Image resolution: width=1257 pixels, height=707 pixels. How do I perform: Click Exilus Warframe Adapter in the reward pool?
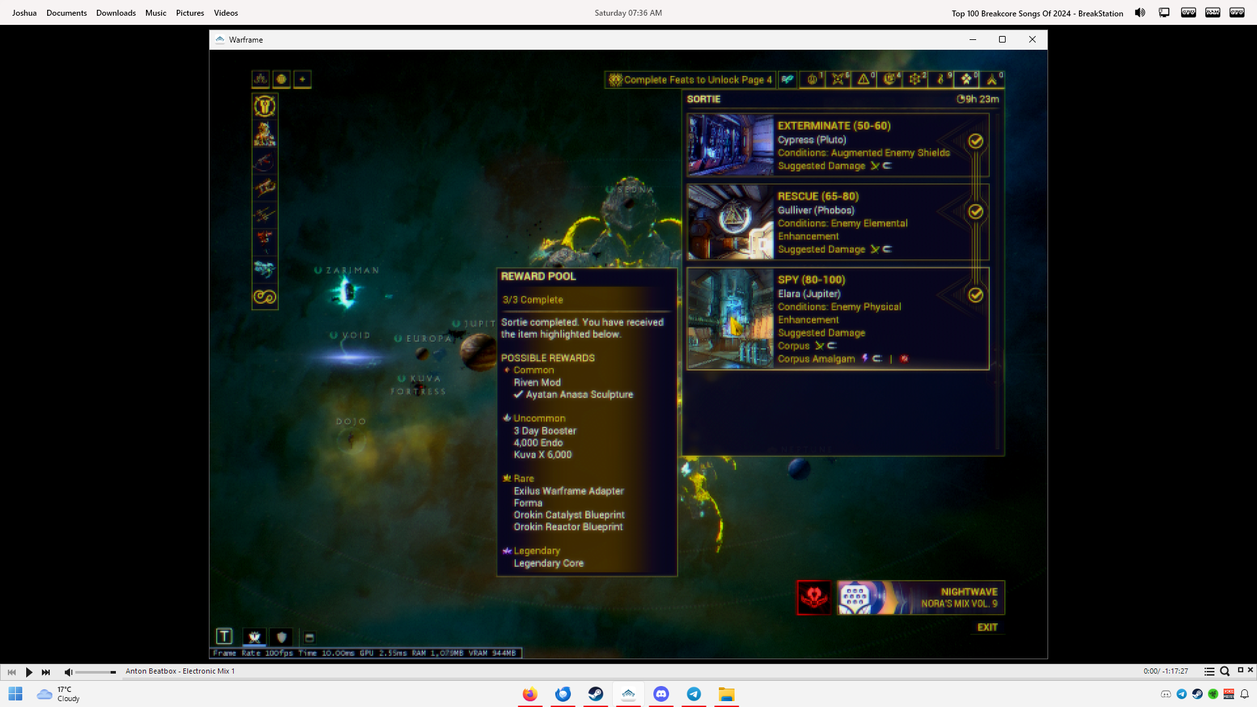(x=569, y=491)
